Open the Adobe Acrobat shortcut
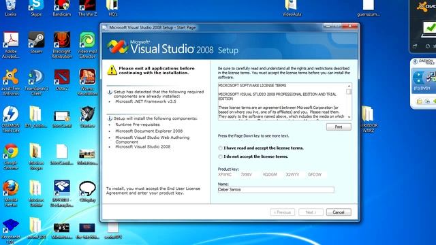Screen dimensions: 436x245 11,45
